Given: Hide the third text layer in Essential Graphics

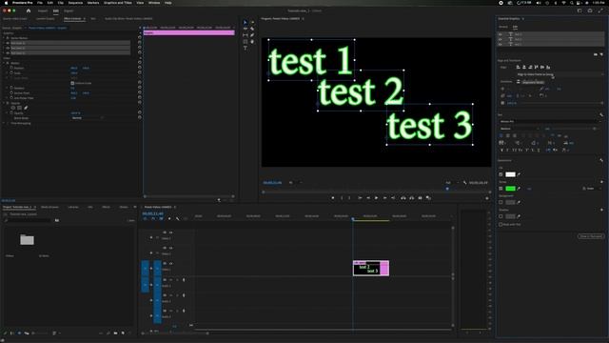Looking at the screenshot, I should point(501,45).
